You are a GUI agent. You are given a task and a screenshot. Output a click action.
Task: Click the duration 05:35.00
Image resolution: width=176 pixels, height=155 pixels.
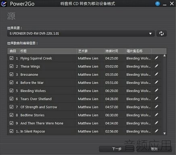tap(111, 75)
